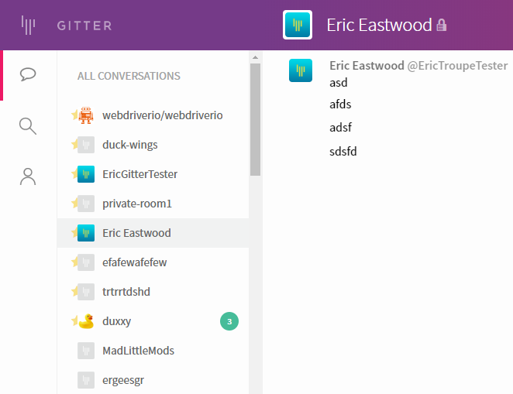Click the unread badge 3 on duxxy
This screenshot has width=513, height=394.
click(229, 321)
